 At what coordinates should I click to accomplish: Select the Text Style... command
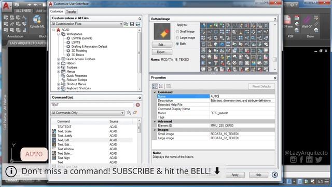point(65,154)
